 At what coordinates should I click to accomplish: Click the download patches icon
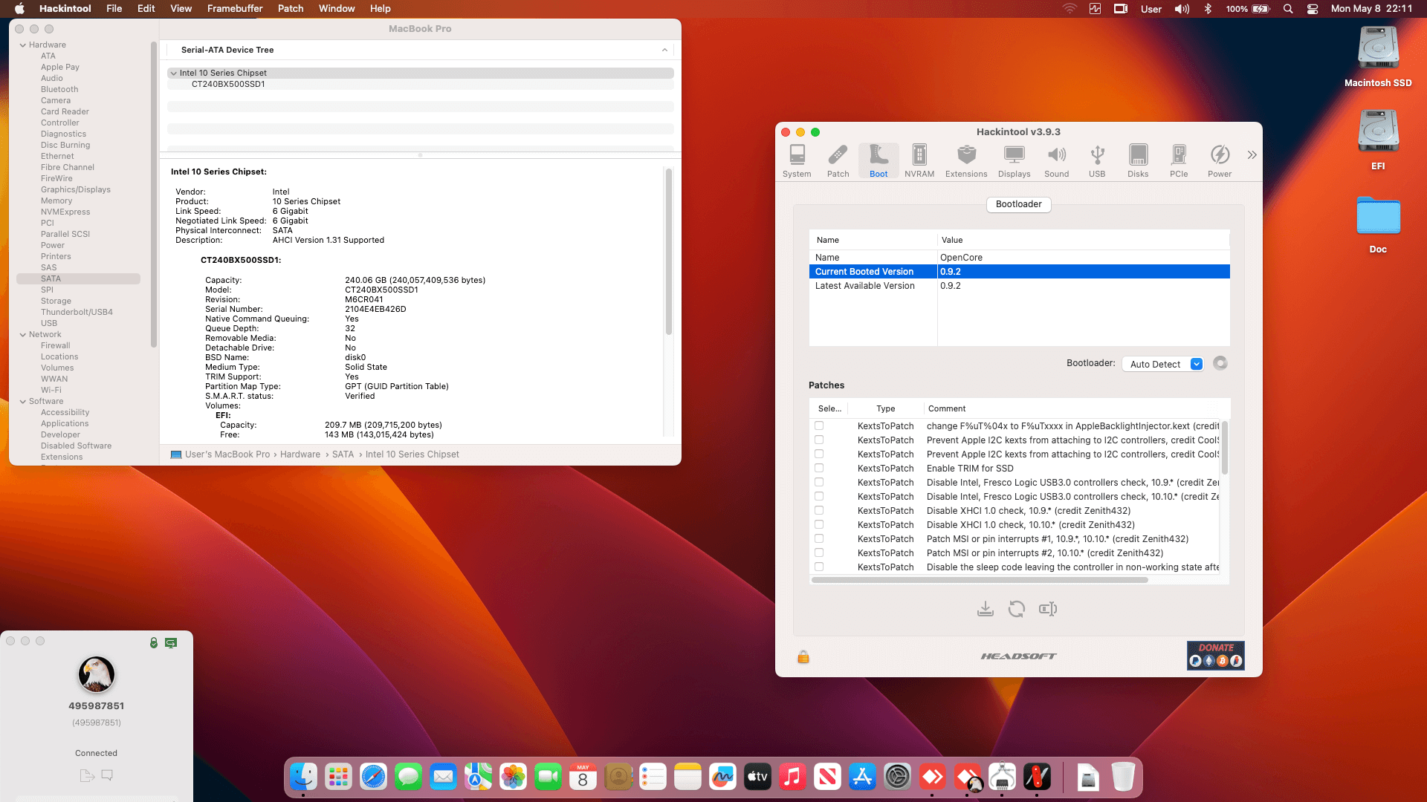986,609
